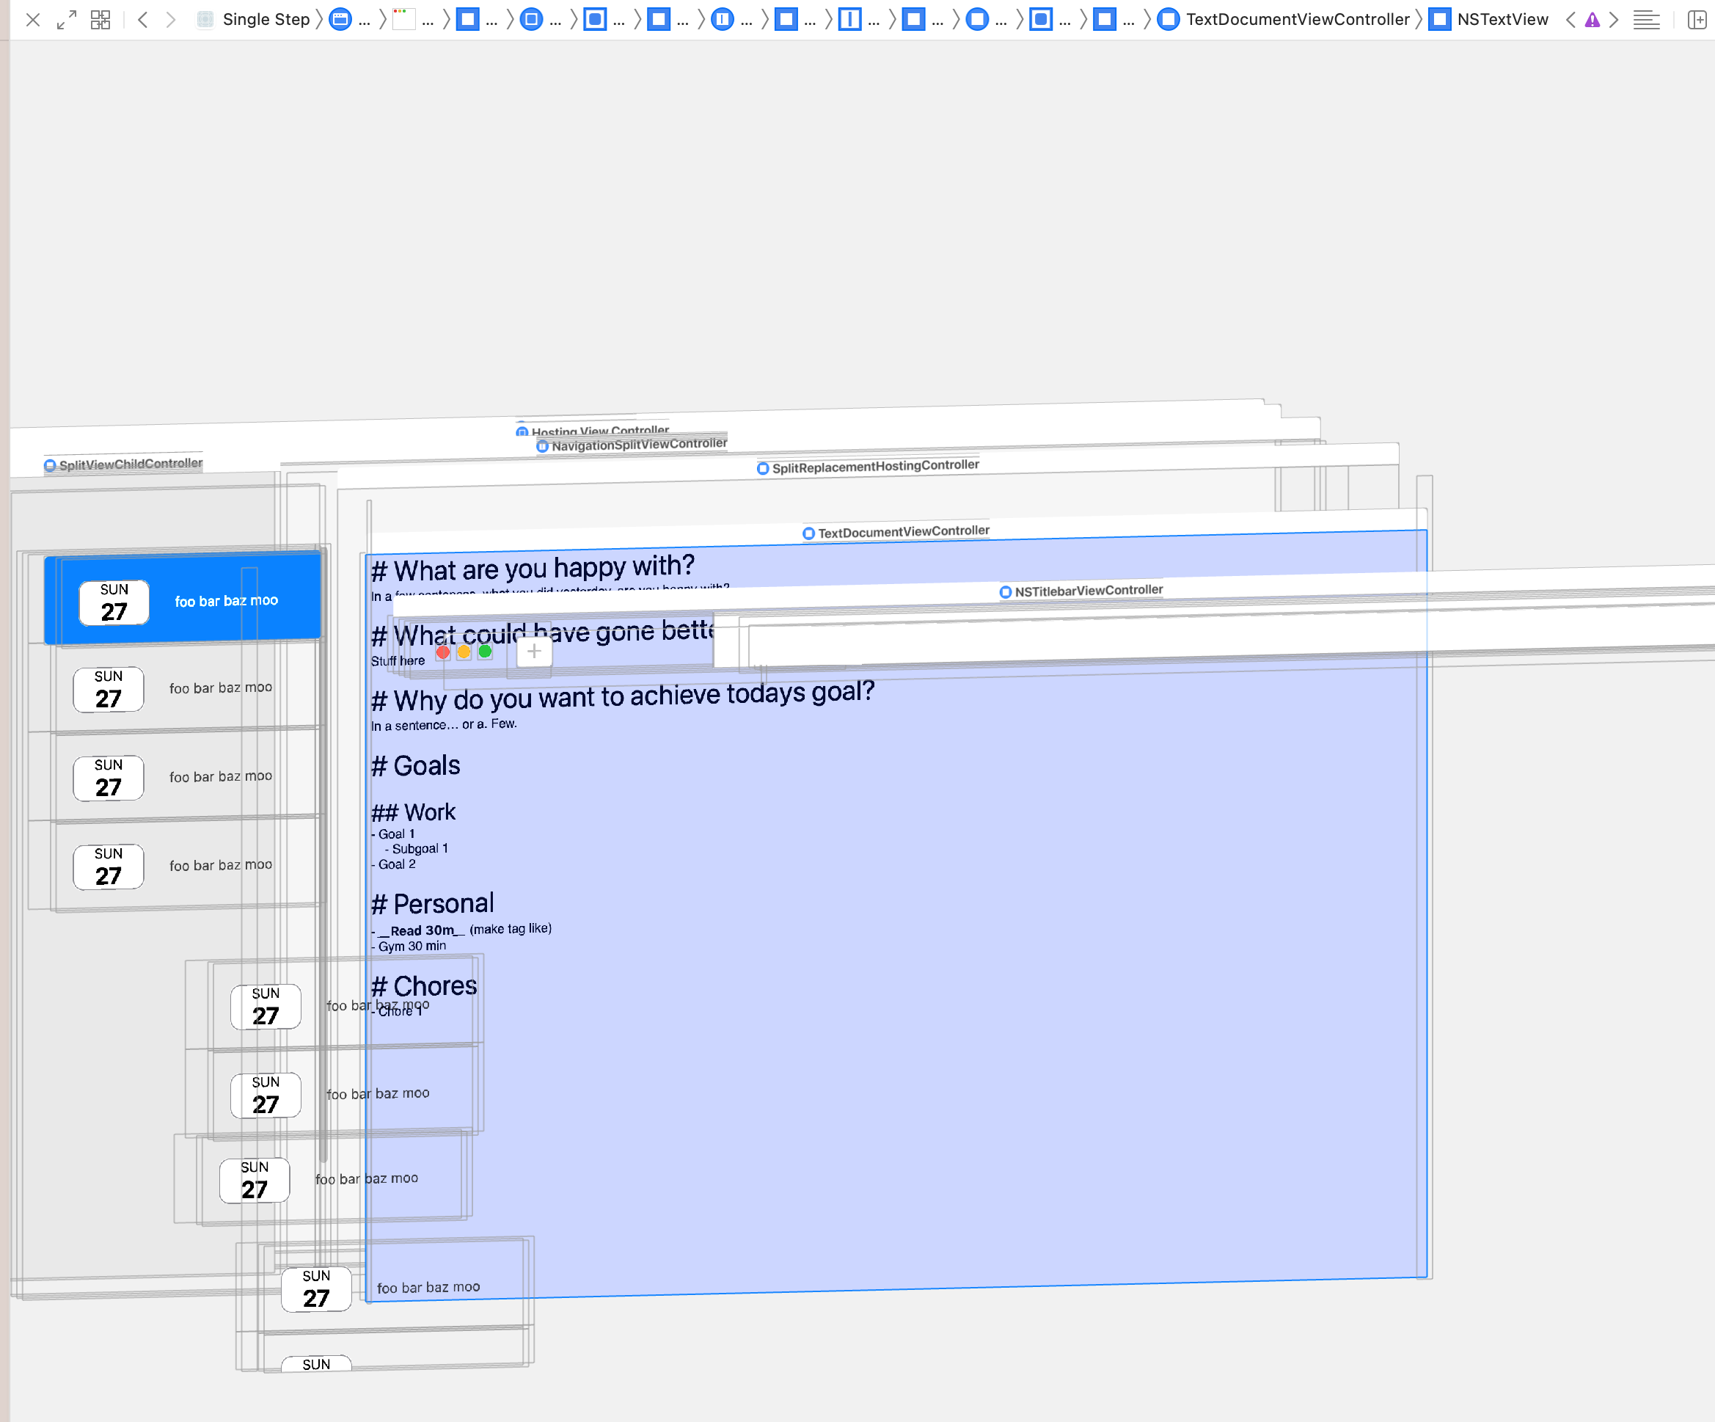Viewport: 1715px width, 1422px height.
Task: Click the black rectangle in titlebar
Action: point(805,645)
